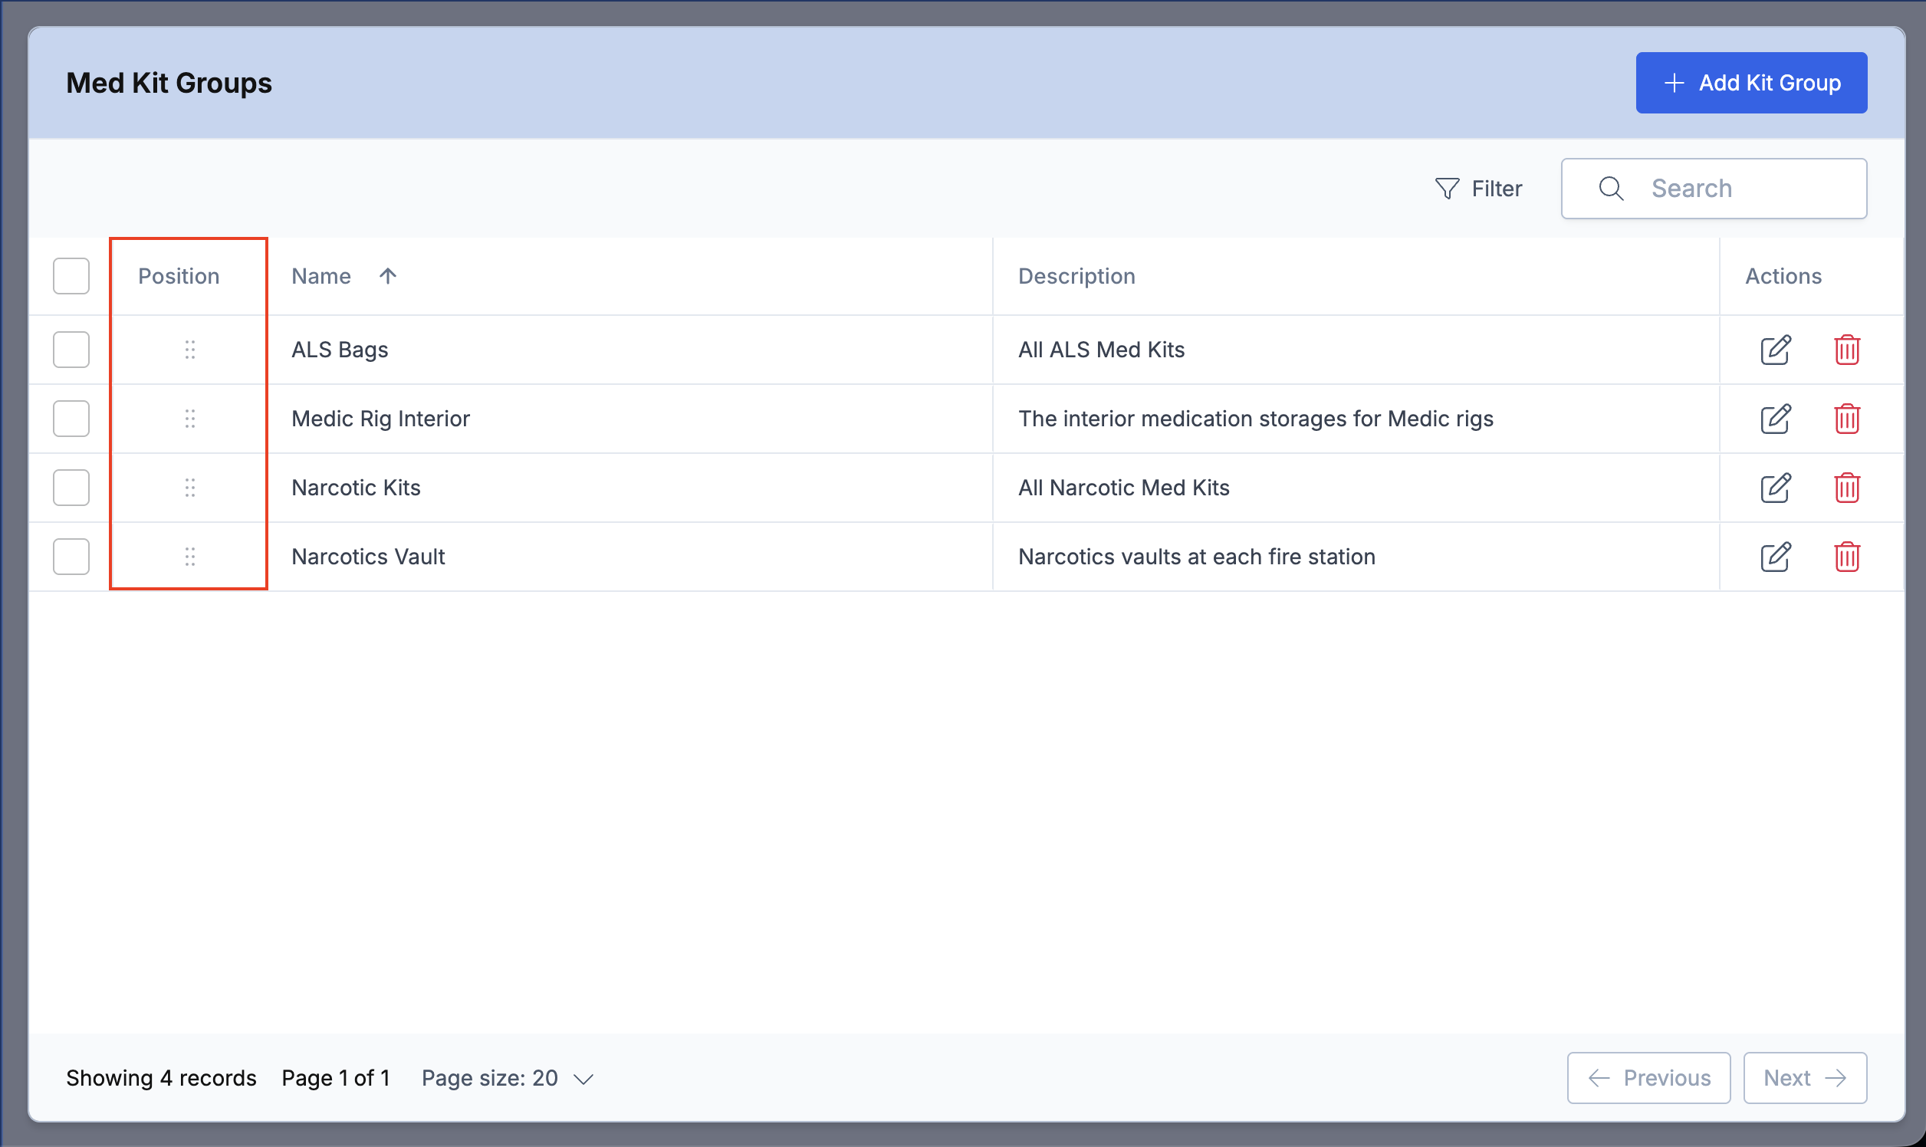Edit the Narcotics Vault group
The width and height of the screenshot is (1926, 1147).
click(1775, 557)
